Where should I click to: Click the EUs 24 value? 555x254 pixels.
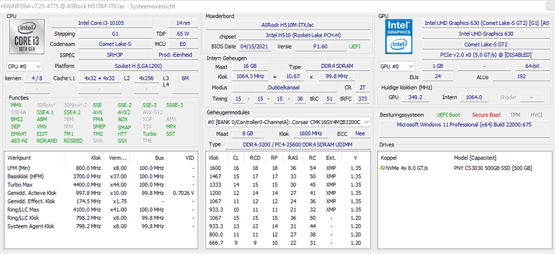(438, 76)
